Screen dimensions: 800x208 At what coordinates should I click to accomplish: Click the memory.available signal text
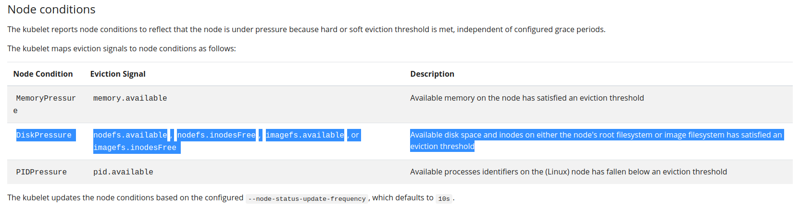click(130, 98)
